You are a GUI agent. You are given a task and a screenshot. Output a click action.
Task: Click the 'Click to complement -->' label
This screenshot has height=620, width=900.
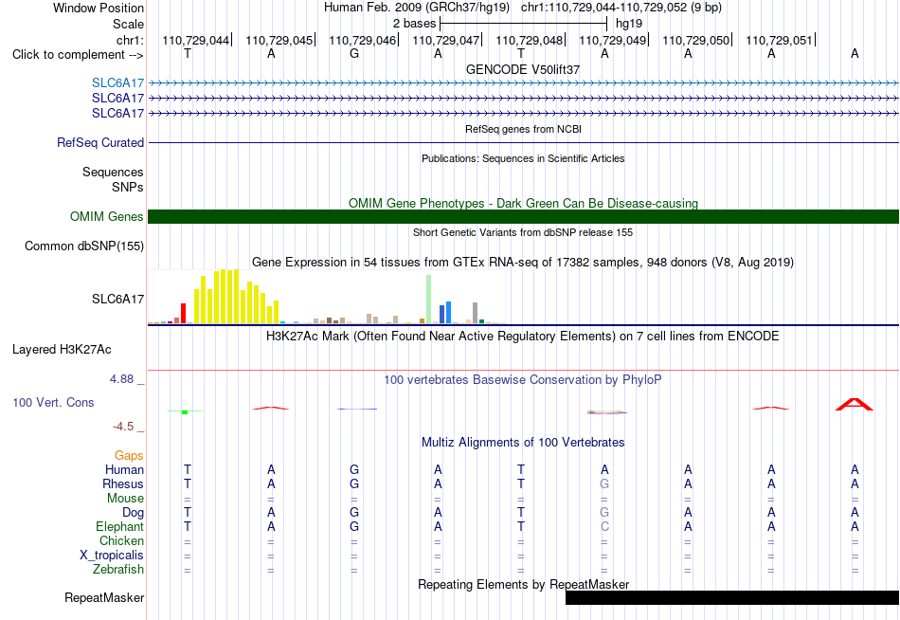coord(78,55)
